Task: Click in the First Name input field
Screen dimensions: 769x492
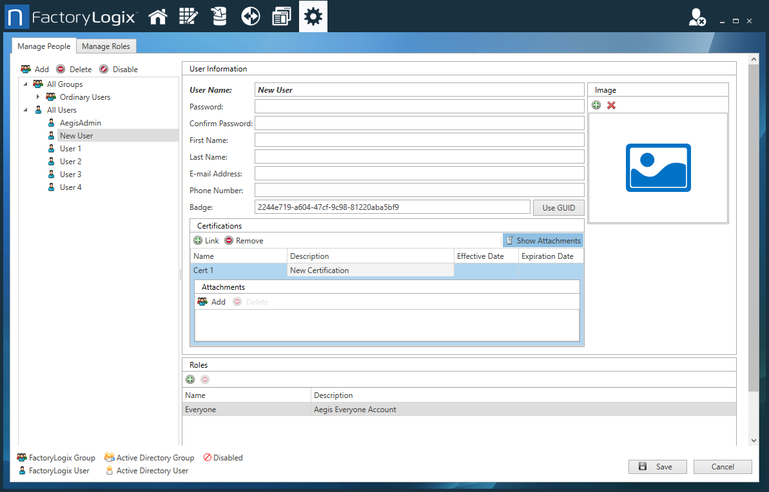Action: 419,140
